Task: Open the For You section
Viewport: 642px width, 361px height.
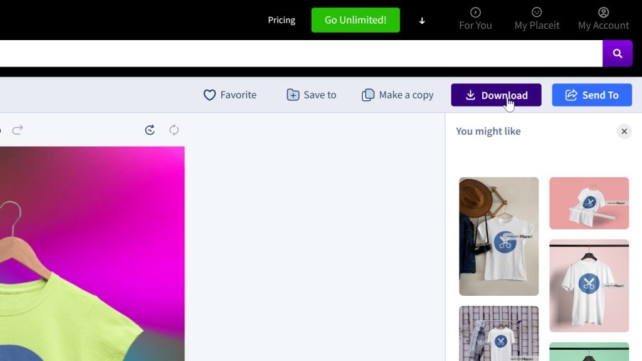Action: (475, 19)
